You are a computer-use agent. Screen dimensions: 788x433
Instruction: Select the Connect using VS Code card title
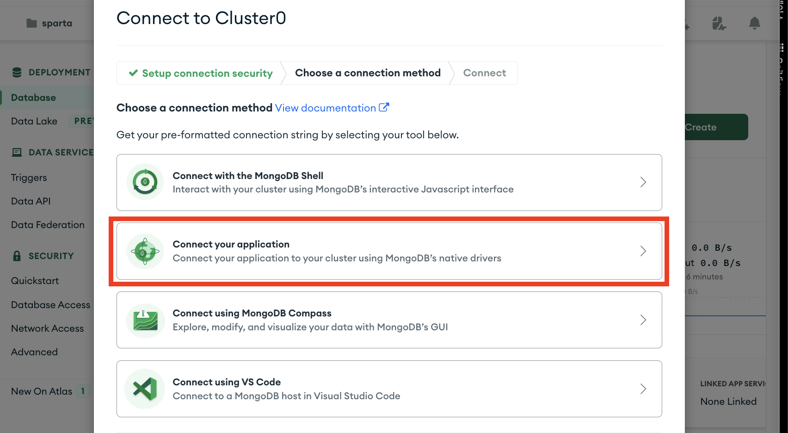(227, 382)
